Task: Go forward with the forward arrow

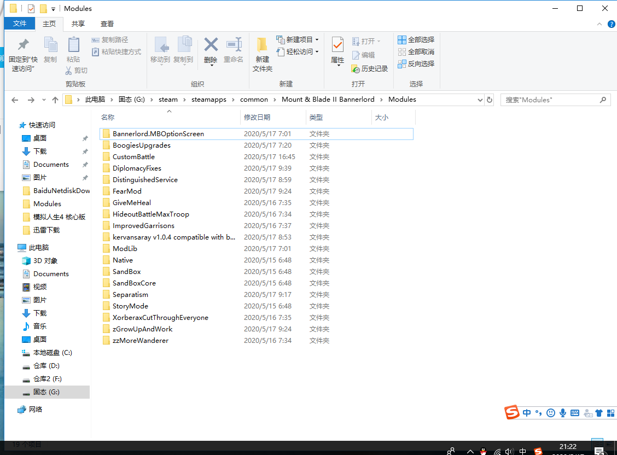Action: [31, 100]
